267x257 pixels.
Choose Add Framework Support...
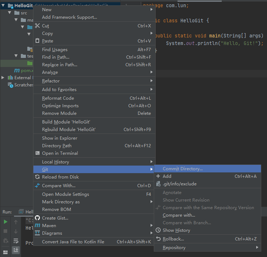(94, 17)
